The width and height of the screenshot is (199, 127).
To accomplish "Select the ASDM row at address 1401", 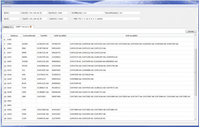I will (x=99, y=44).
